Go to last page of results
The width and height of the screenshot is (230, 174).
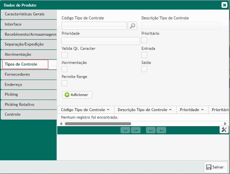click(x=161, y=130)
